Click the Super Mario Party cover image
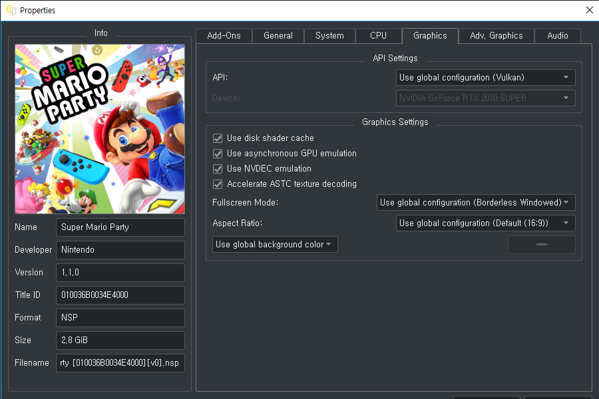Image resolution: width=599 pixels, height=399 pixels. tap(100, 129)
